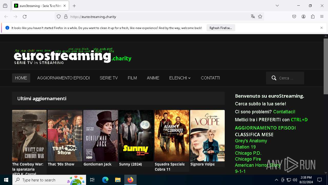Click the CTRL+D favorites link
Image resolution: width=328 pixels, height=185 pixels.
299,120
